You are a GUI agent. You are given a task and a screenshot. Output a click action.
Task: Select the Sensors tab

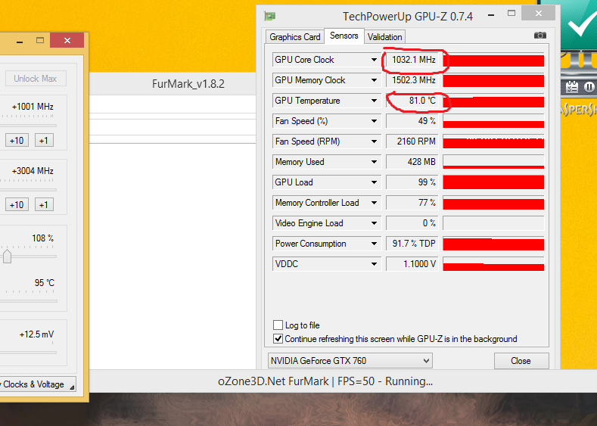click(344, 36)
